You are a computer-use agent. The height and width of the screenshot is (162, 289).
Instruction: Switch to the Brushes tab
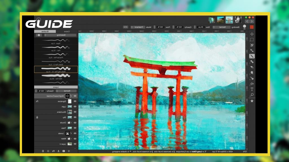click(x=45, y=31)
